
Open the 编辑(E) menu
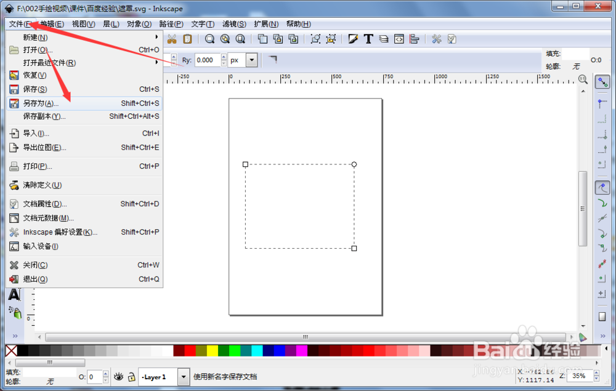pos(52,24)
